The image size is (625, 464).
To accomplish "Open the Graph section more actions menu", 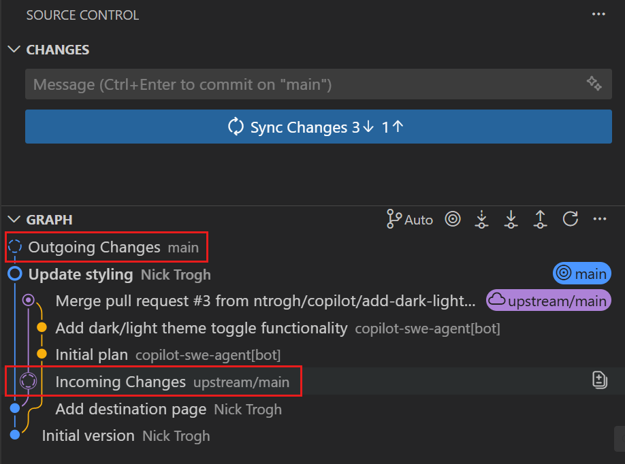I will click(600, 219).
